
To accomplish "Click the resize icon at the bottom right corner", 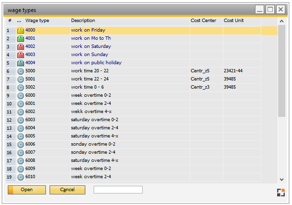I will pyautogui.click(x=281, y=193).
